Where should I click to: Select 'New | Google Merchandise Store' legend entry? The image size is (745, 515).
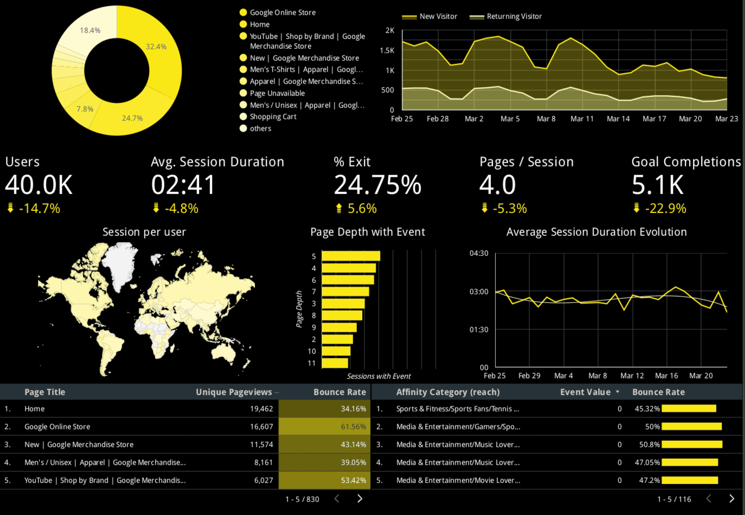pyautogui.click(x=304, y=58)
